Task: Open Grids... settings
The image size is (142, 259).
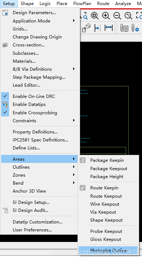Action: click(x=40, y=29)
